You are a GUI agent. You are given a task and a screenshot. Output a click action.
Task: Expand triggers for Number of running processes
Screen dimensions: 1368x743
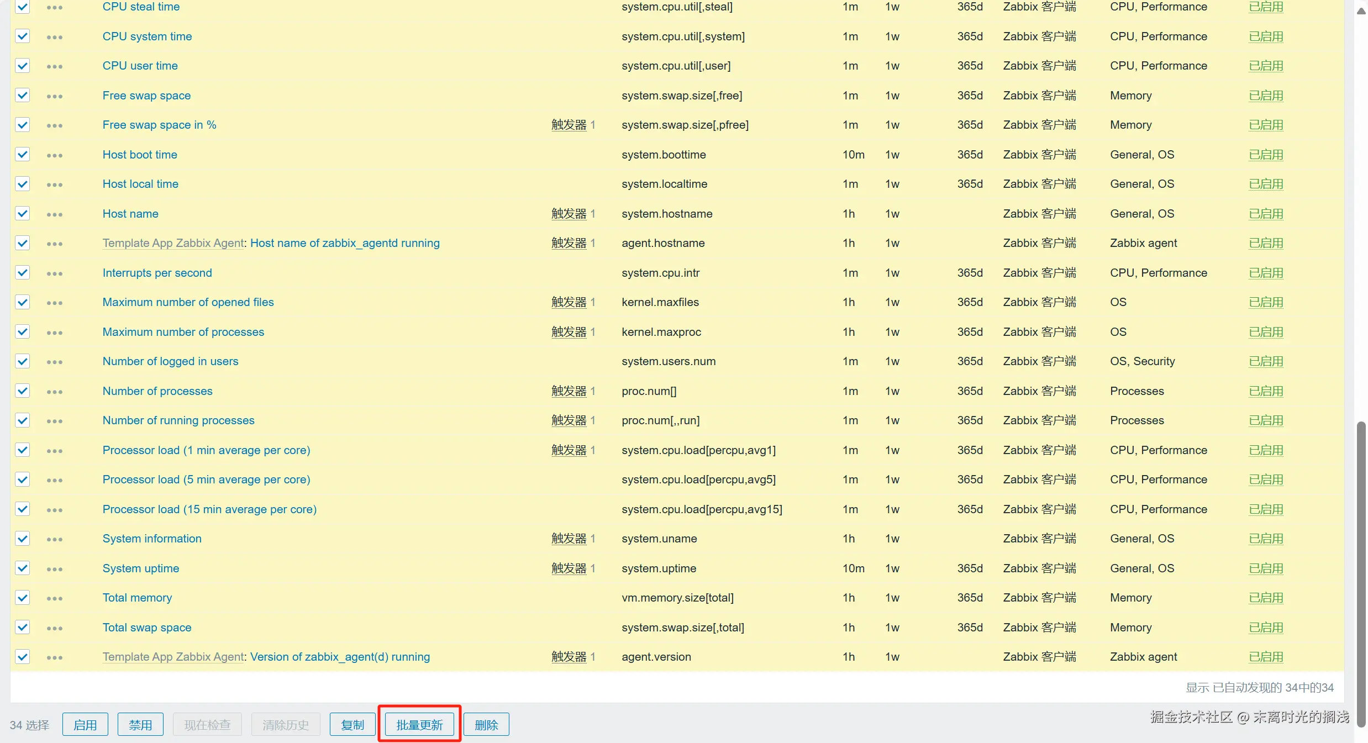[569, 420]
